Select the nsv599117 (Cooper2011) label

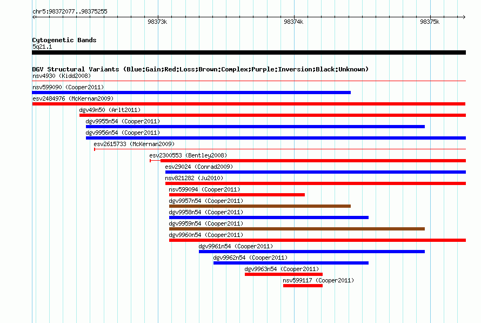(x=318, y=280)
